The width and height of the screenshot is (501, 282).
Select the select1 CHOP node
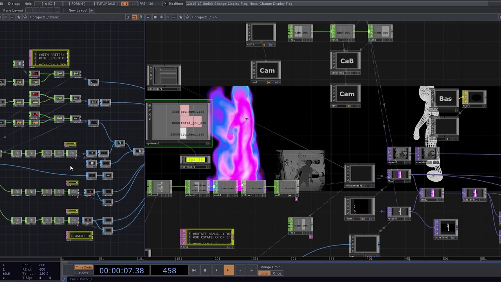coord(159,188)
